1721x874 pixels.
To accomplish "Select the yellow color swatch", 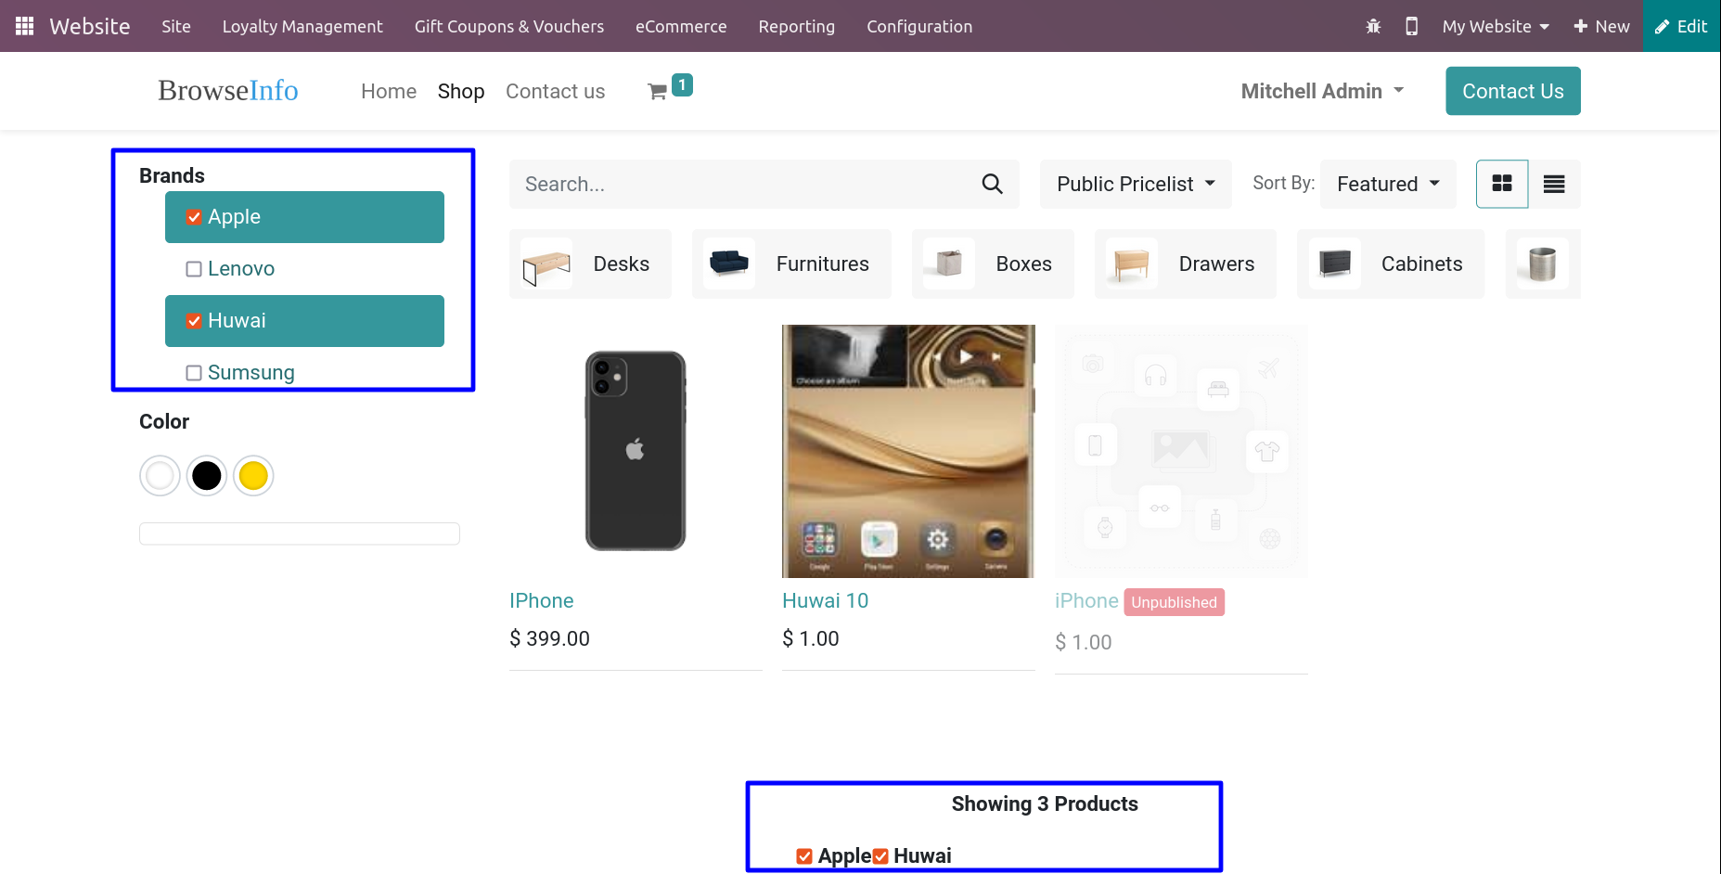I will click(253, 476).
